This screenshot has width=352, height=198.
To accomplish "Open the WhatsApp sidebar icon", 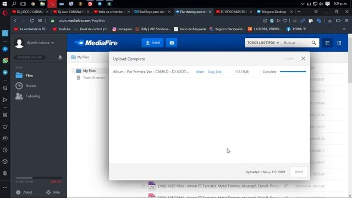I will 5,61.
